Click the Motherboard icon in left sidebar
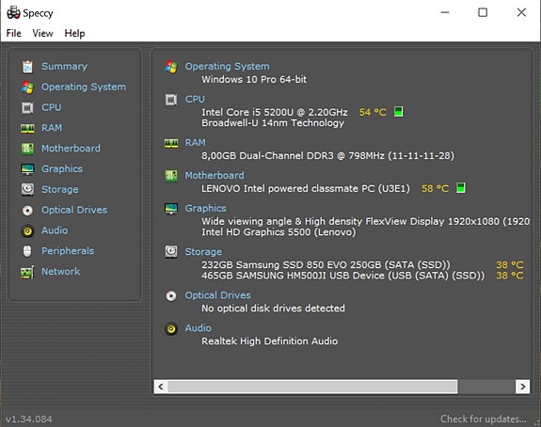Image resolution: width=541 pixels, height=427 pixels. coord(27,149)
